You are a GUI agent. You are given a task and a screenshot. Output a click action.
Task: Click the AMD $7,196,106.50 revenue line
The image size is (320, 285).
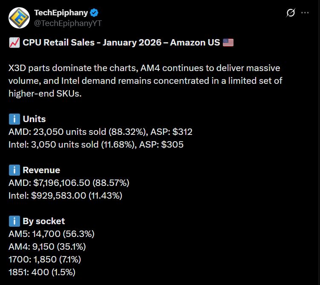69,183
